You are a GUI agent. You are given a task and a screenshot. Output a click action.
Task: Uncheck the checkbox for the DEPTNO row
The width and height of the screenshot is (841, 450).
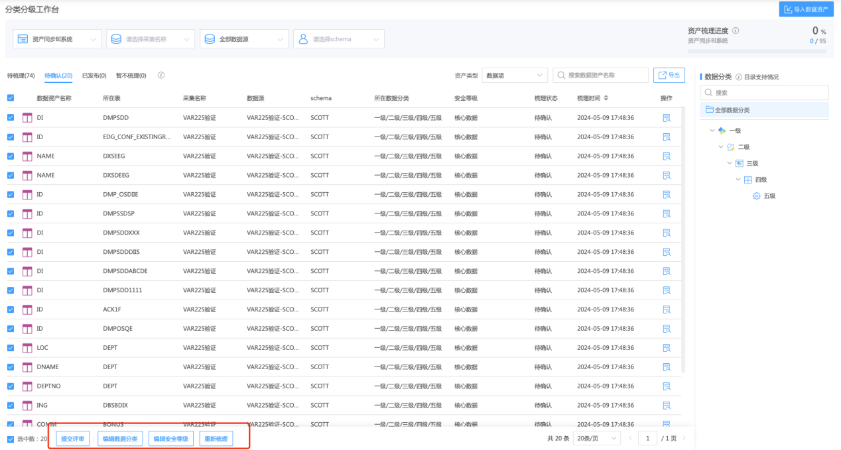pyautogui.click(x=11, y=386)
